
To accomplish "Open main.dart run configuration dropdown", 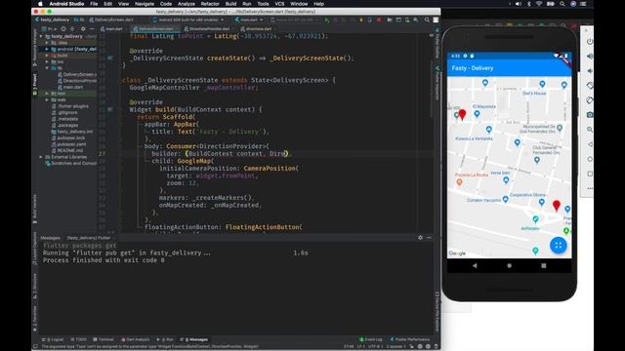I will tap(249, 19).
